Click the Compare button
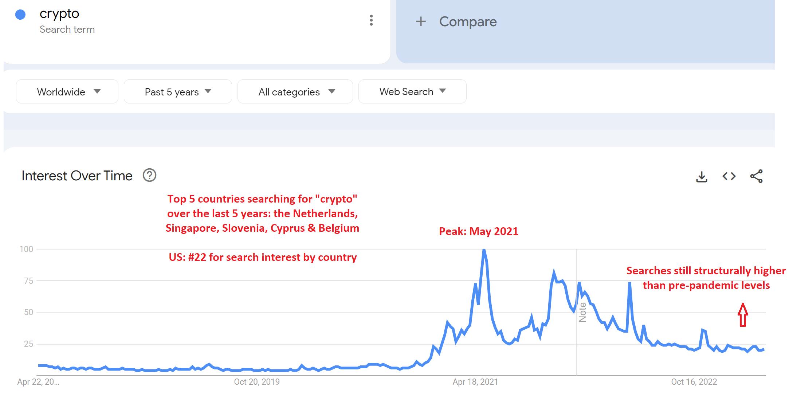This screenshot has height=396, width=793. 468,21
